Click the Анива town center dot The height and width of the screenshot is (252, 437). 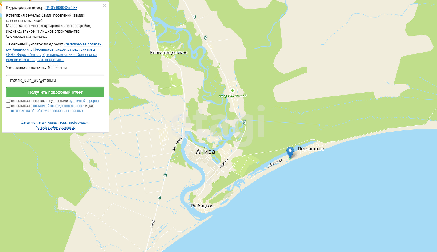pyautogui.click(x=205, y=148)
